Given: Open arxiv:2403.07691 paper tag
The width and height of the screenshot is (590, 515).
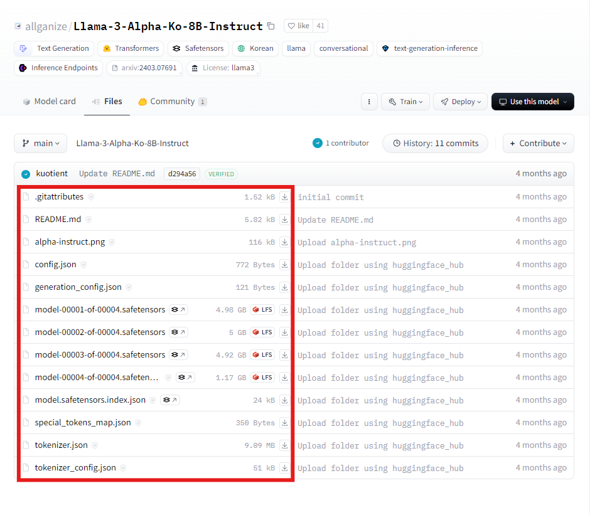Looking at the screenshot, I should pyautogui.click(x=144, y=68).
